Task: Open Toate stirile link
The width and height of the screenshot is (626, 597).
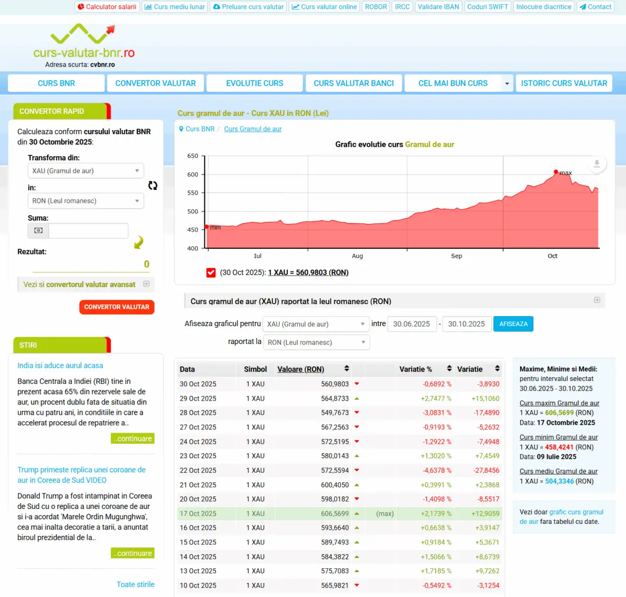Action: pyautogui.click(x=136, y=584)
